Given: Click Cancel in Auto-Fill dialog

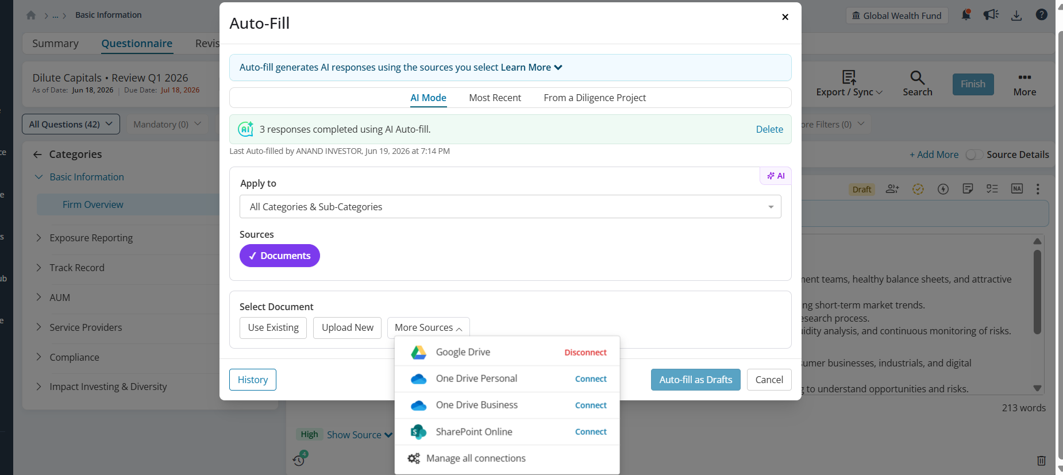Looking at the screenshot, I should [769, 380].
